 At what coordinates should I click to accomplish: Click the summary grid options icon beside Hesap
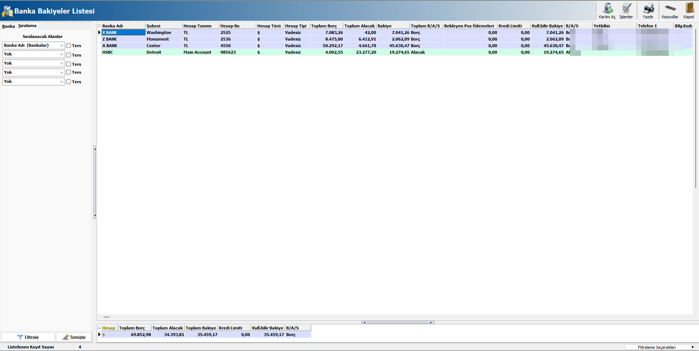pyautogui.click(x=99, y=328)
